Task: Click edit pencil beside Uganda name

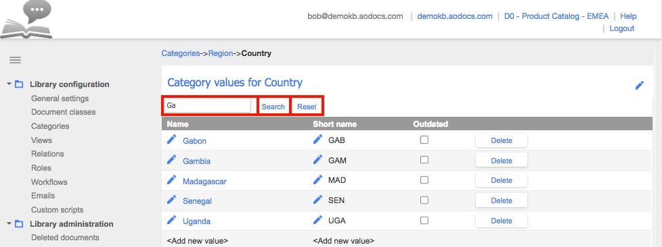Action: click(x=171, y=220)
